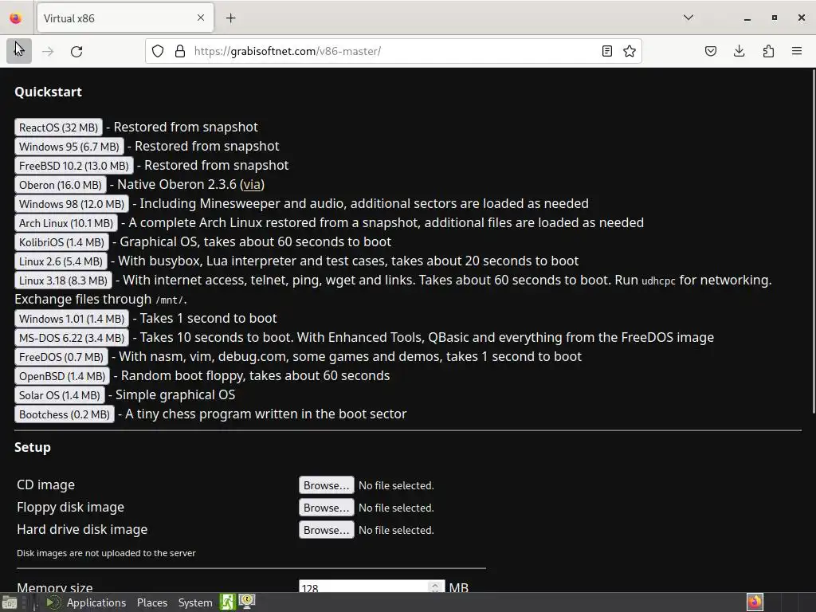Click the Firefox icon in the panel's right side
This screenshot has width=816, height=612.
point(755,602)
